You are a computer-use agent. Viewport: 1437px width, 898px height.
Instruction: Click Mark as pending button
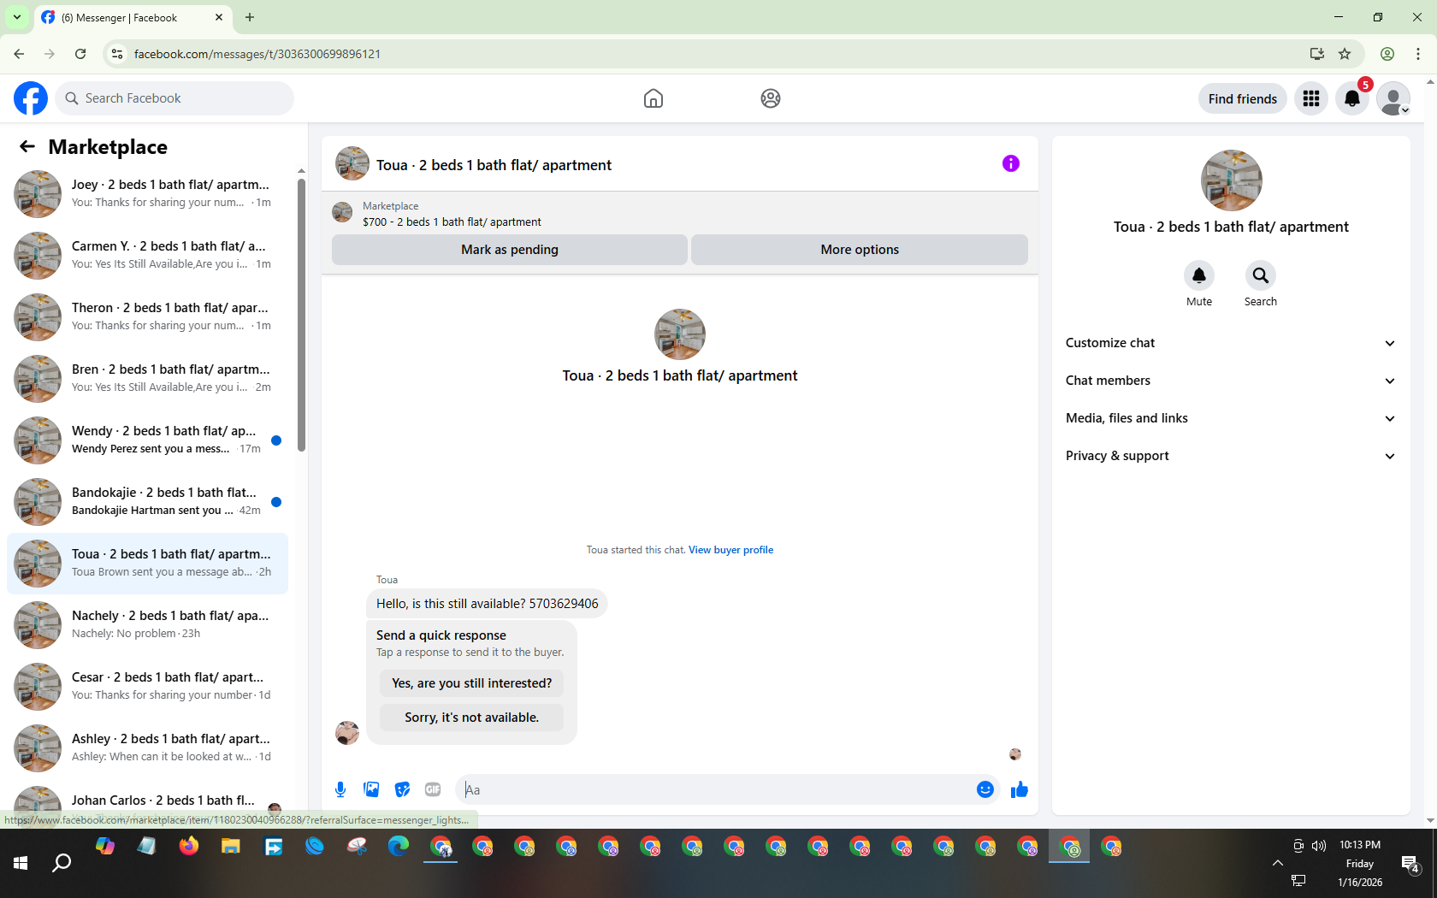[510, 250]
